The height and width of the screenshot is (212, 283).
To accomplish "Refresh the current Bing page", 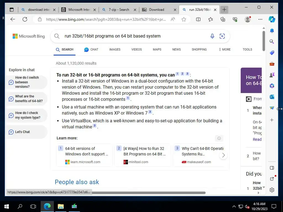I will click(25, 19).
